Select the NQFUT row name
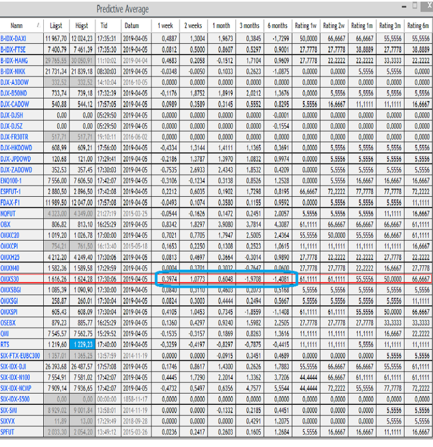Screen dimensions: 433x447 point(8,214)
